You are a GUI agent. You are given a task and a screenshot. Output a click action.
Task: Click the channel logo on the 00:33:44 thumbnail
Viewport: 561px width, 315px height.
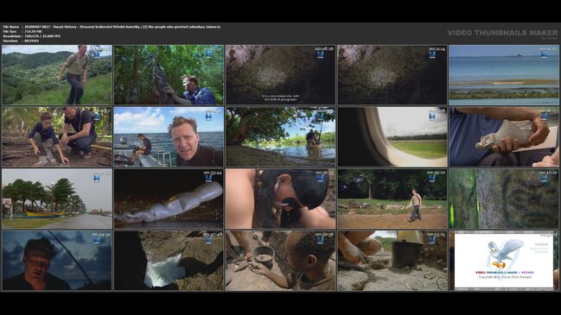click(209, 179)
